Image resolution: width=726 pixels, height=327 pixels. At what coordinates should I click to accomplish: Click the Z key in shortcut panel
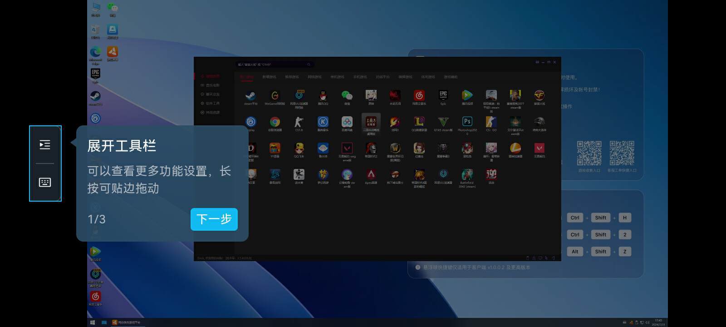(x=625, y=252)
